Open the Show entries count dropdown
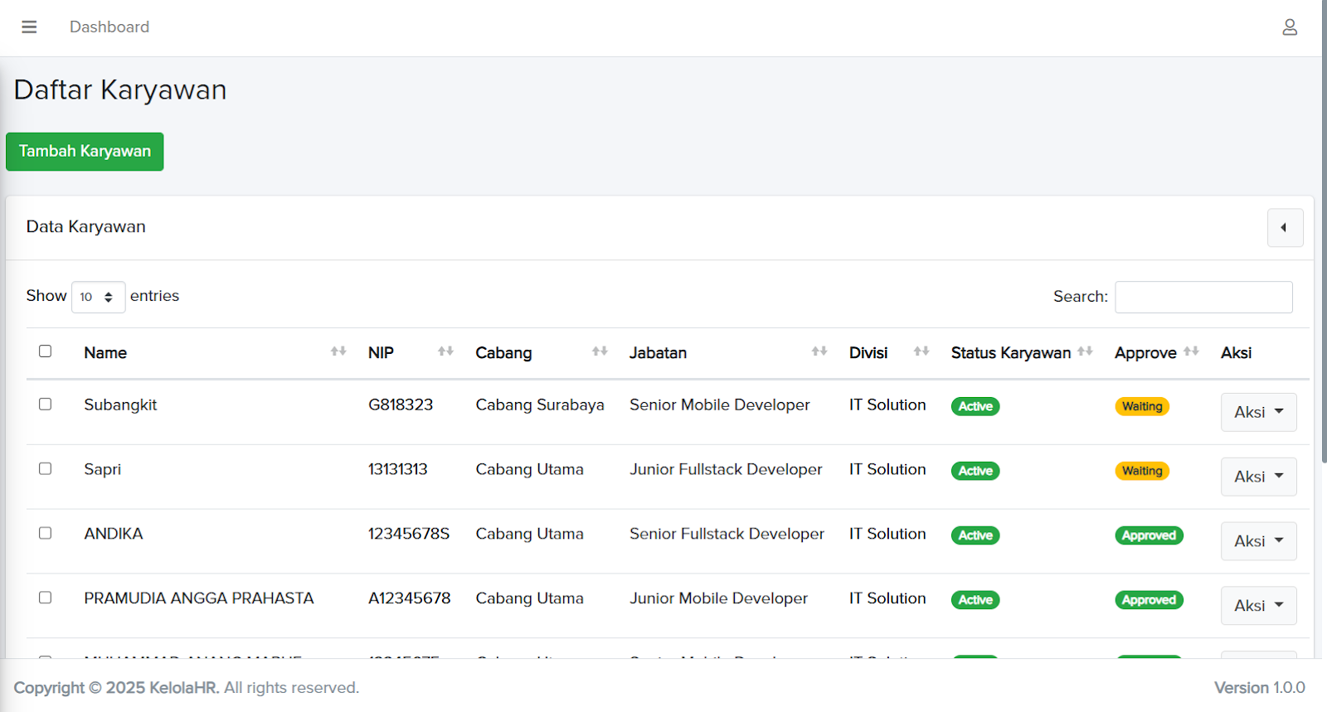The height and width of the screenshot is (712, 1327). pos(98,297)
